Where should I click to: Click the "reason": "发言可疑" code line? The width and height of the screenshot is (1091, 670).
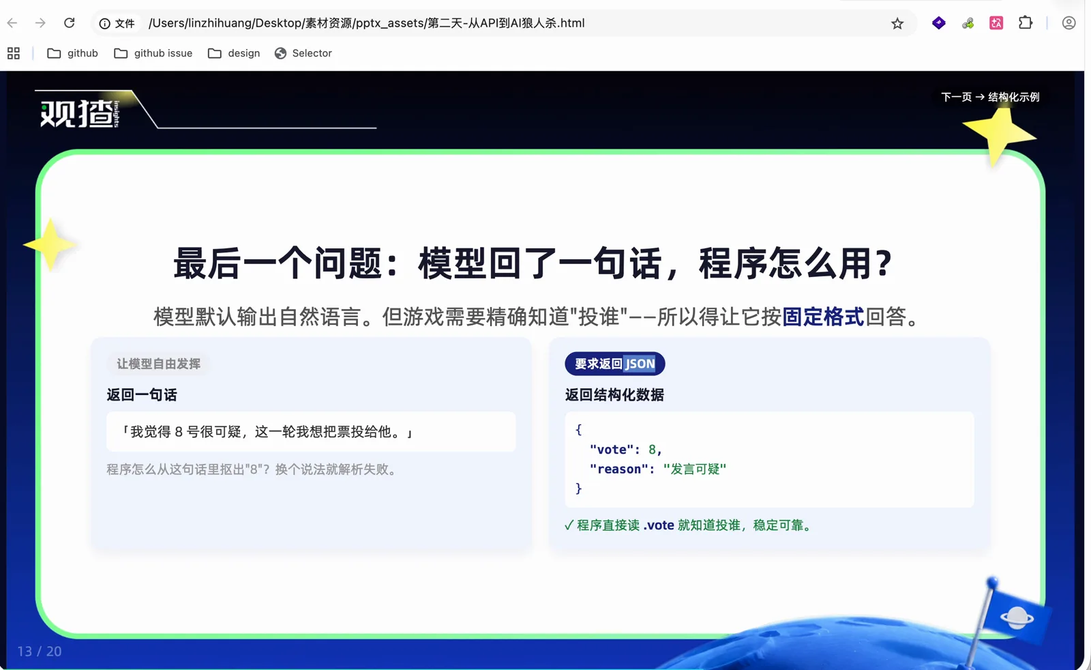pos(657,469)
